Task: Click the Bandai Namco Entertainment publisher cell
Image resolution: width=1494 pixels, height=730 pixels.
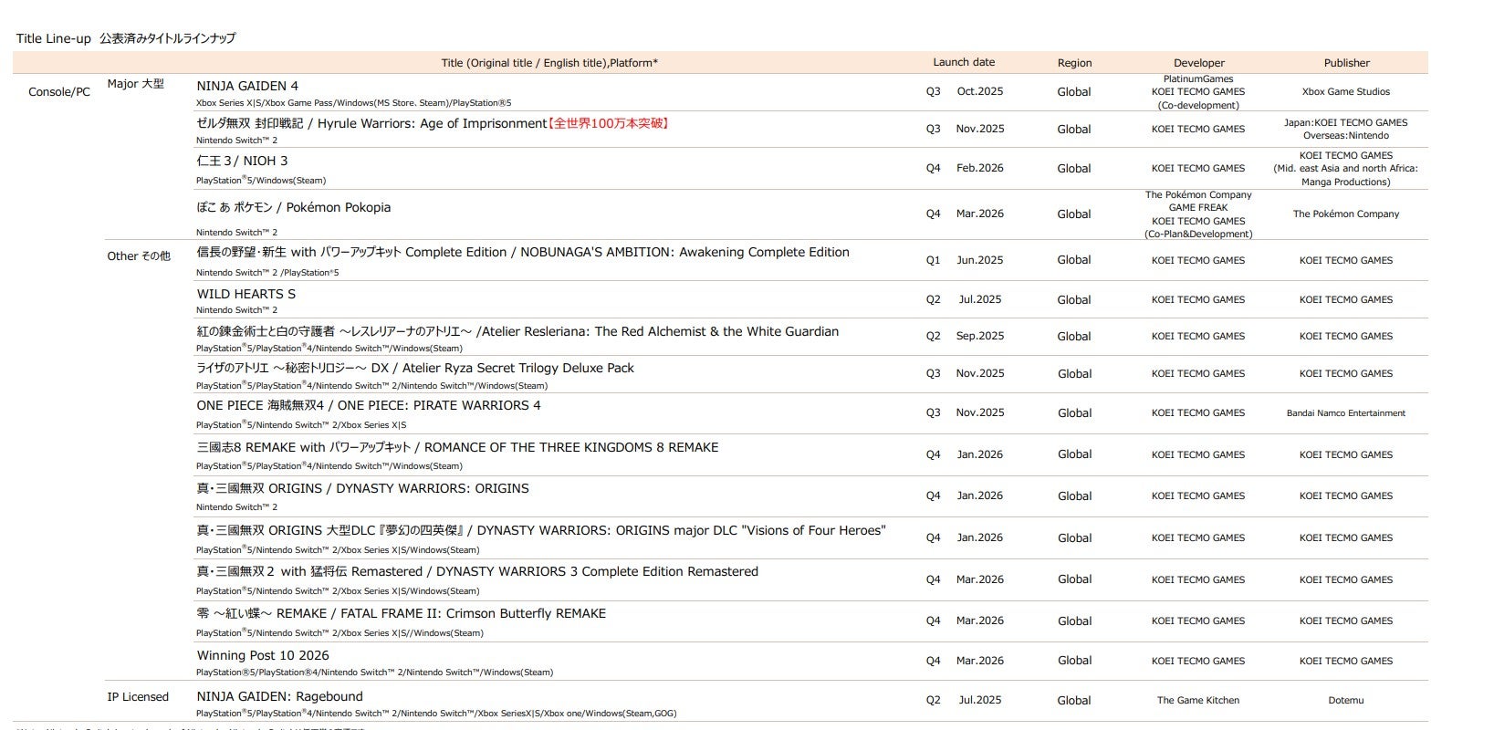Action: 1345,412
